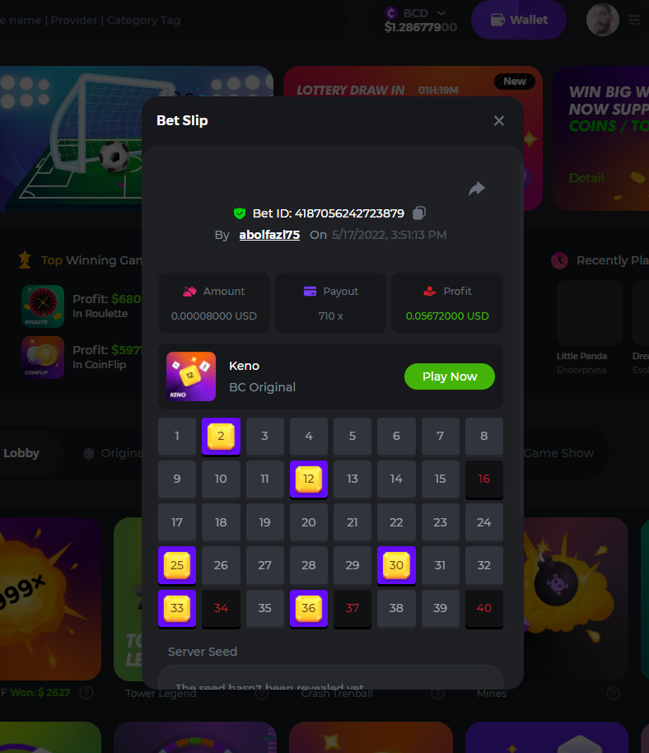Open Detail link on Win Big banner
Viewport: 649px width, 753px height.
click(586, 178)
